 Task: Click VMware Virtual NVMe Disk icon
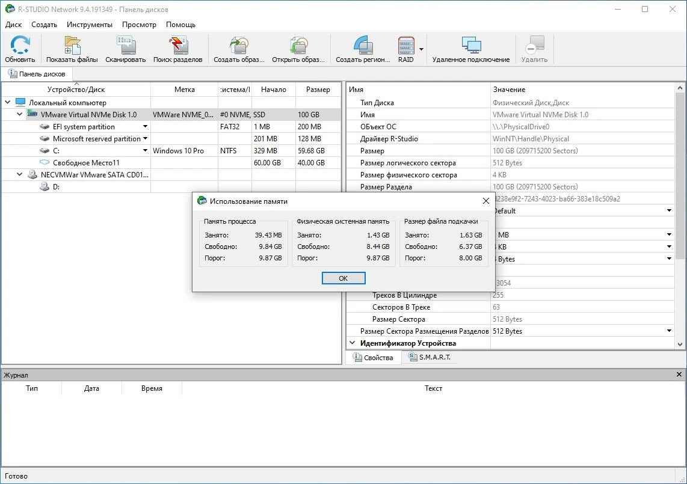(32, 114)
